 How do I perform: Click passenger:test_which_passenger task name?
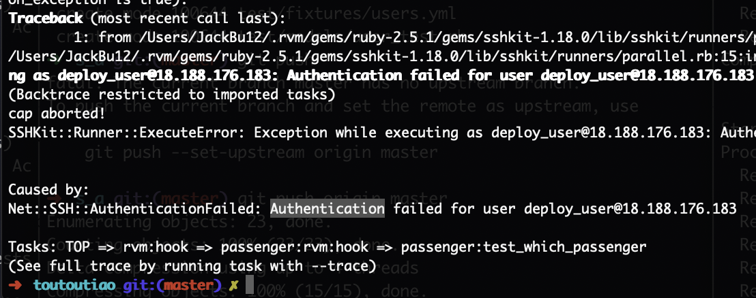tap(523, 247)
